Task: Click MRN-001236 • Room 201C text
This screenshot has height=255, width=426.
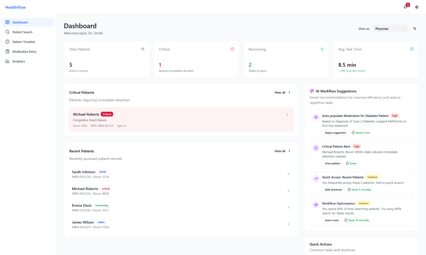Action: pos(90,210)
